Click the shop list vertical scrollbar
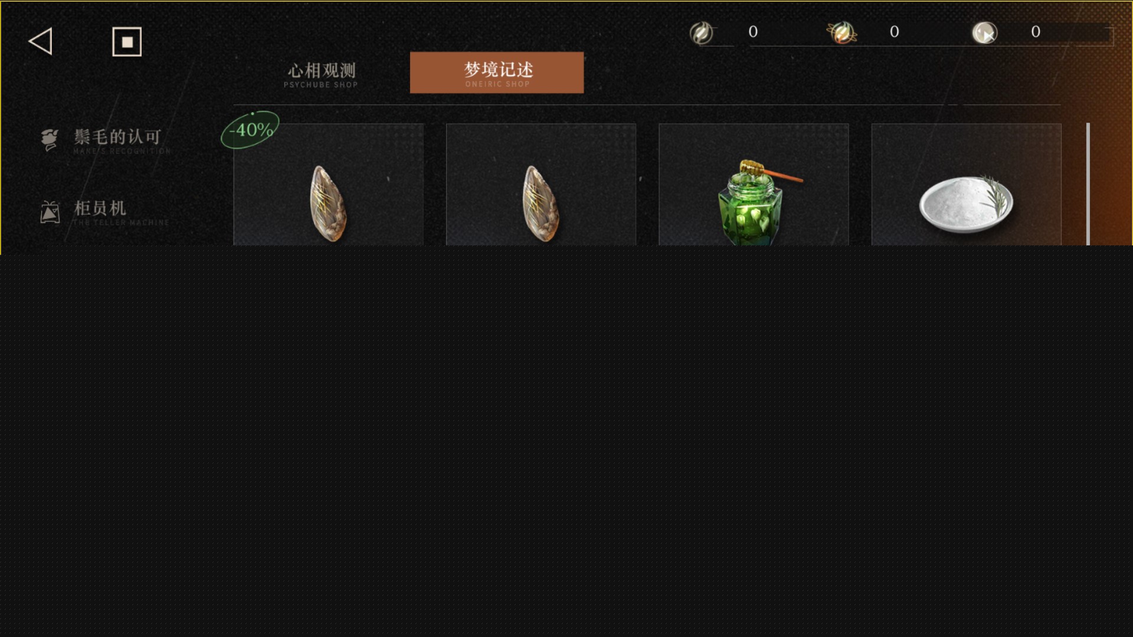Screen dimensions: 1133x637 tap(1088, 184)
